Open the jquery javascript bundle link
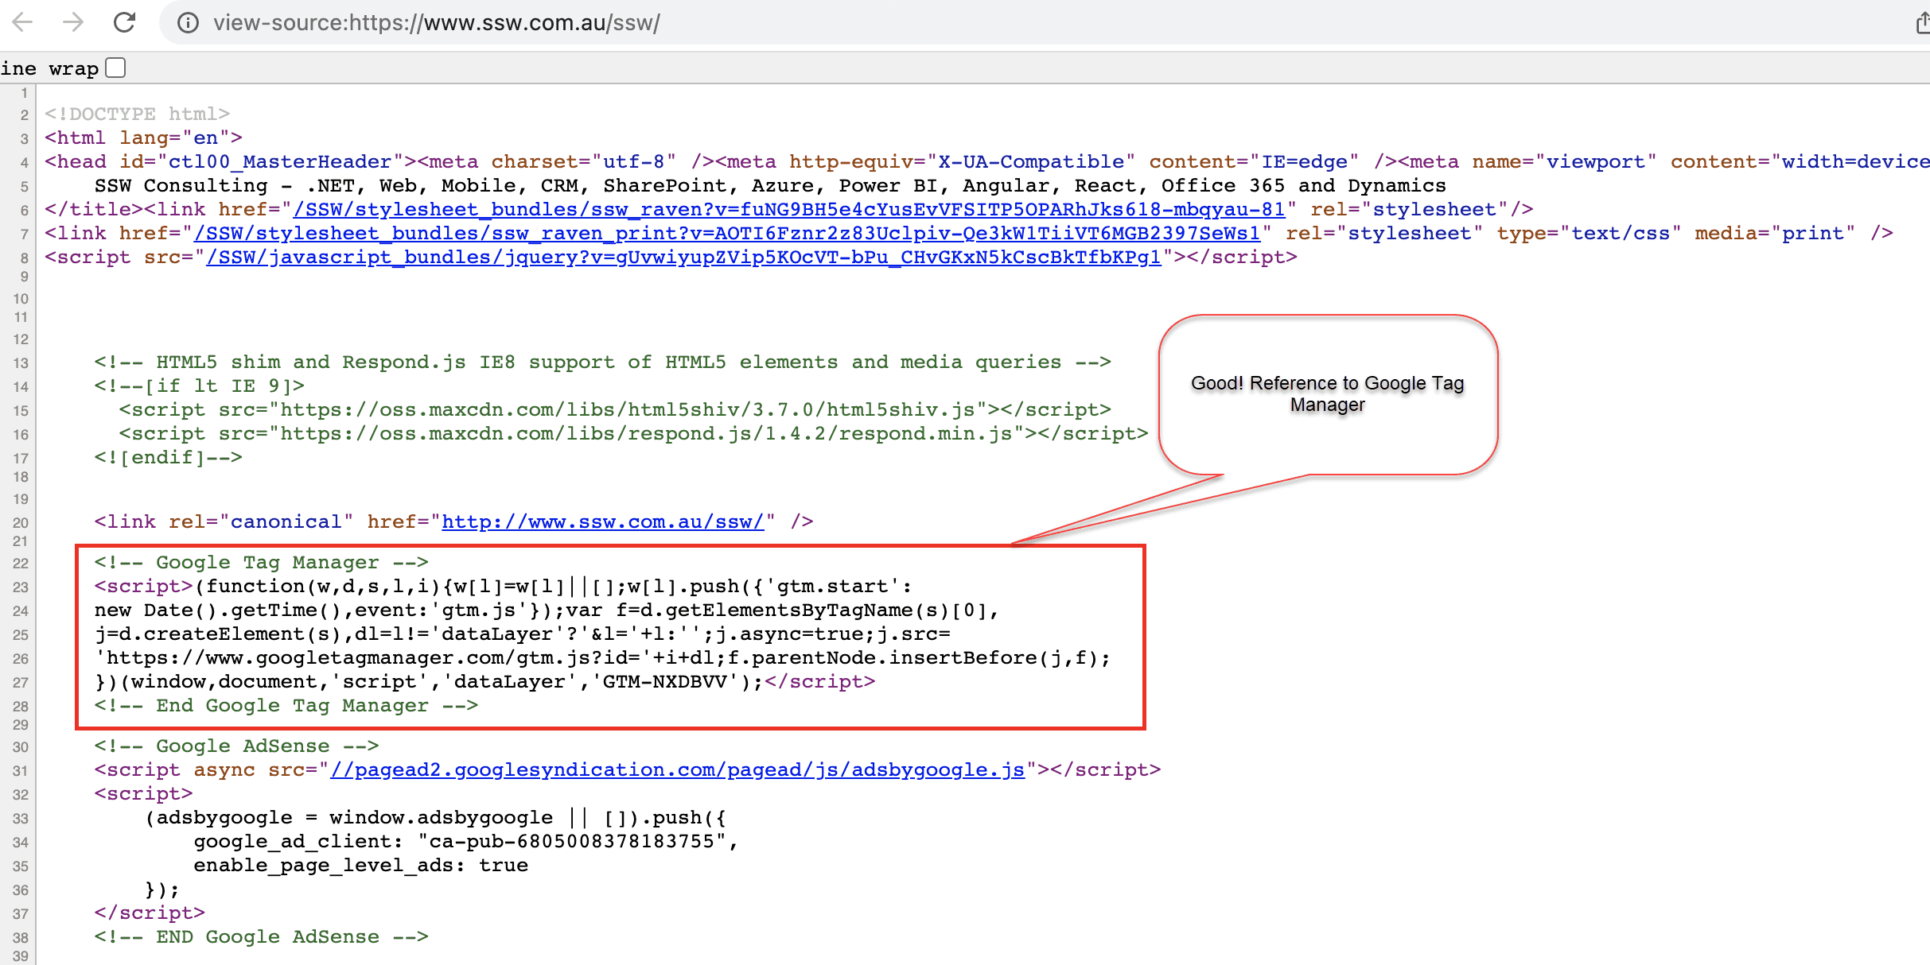The height and width of the screenshot is (965, 1930). 683,258
